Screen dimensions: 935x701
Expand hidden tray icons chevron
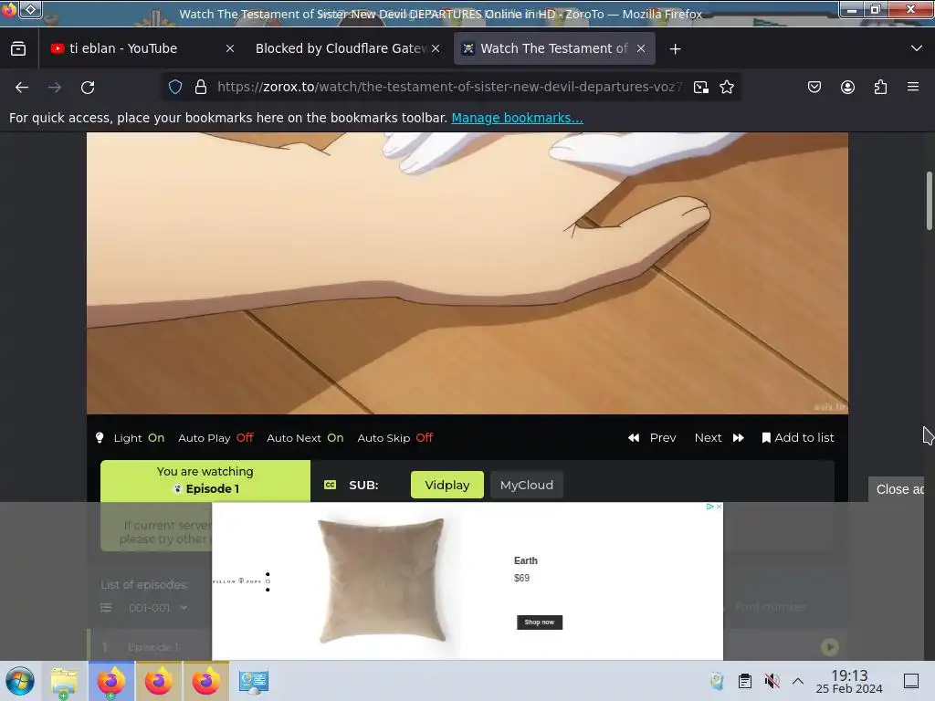coord(798,681)
